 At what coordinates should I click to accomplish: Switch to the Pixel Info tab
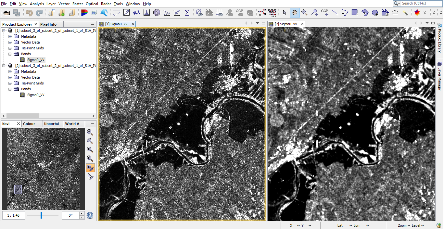[48, 24]
